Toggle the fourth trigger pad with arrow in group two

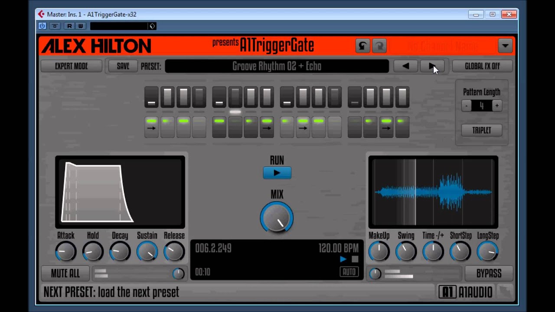[267, 127]
